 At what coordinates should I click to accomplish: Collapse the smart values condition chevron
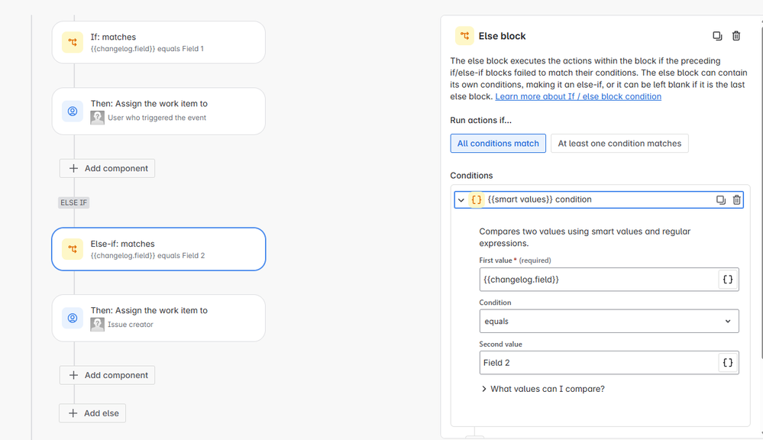point(461,200)
